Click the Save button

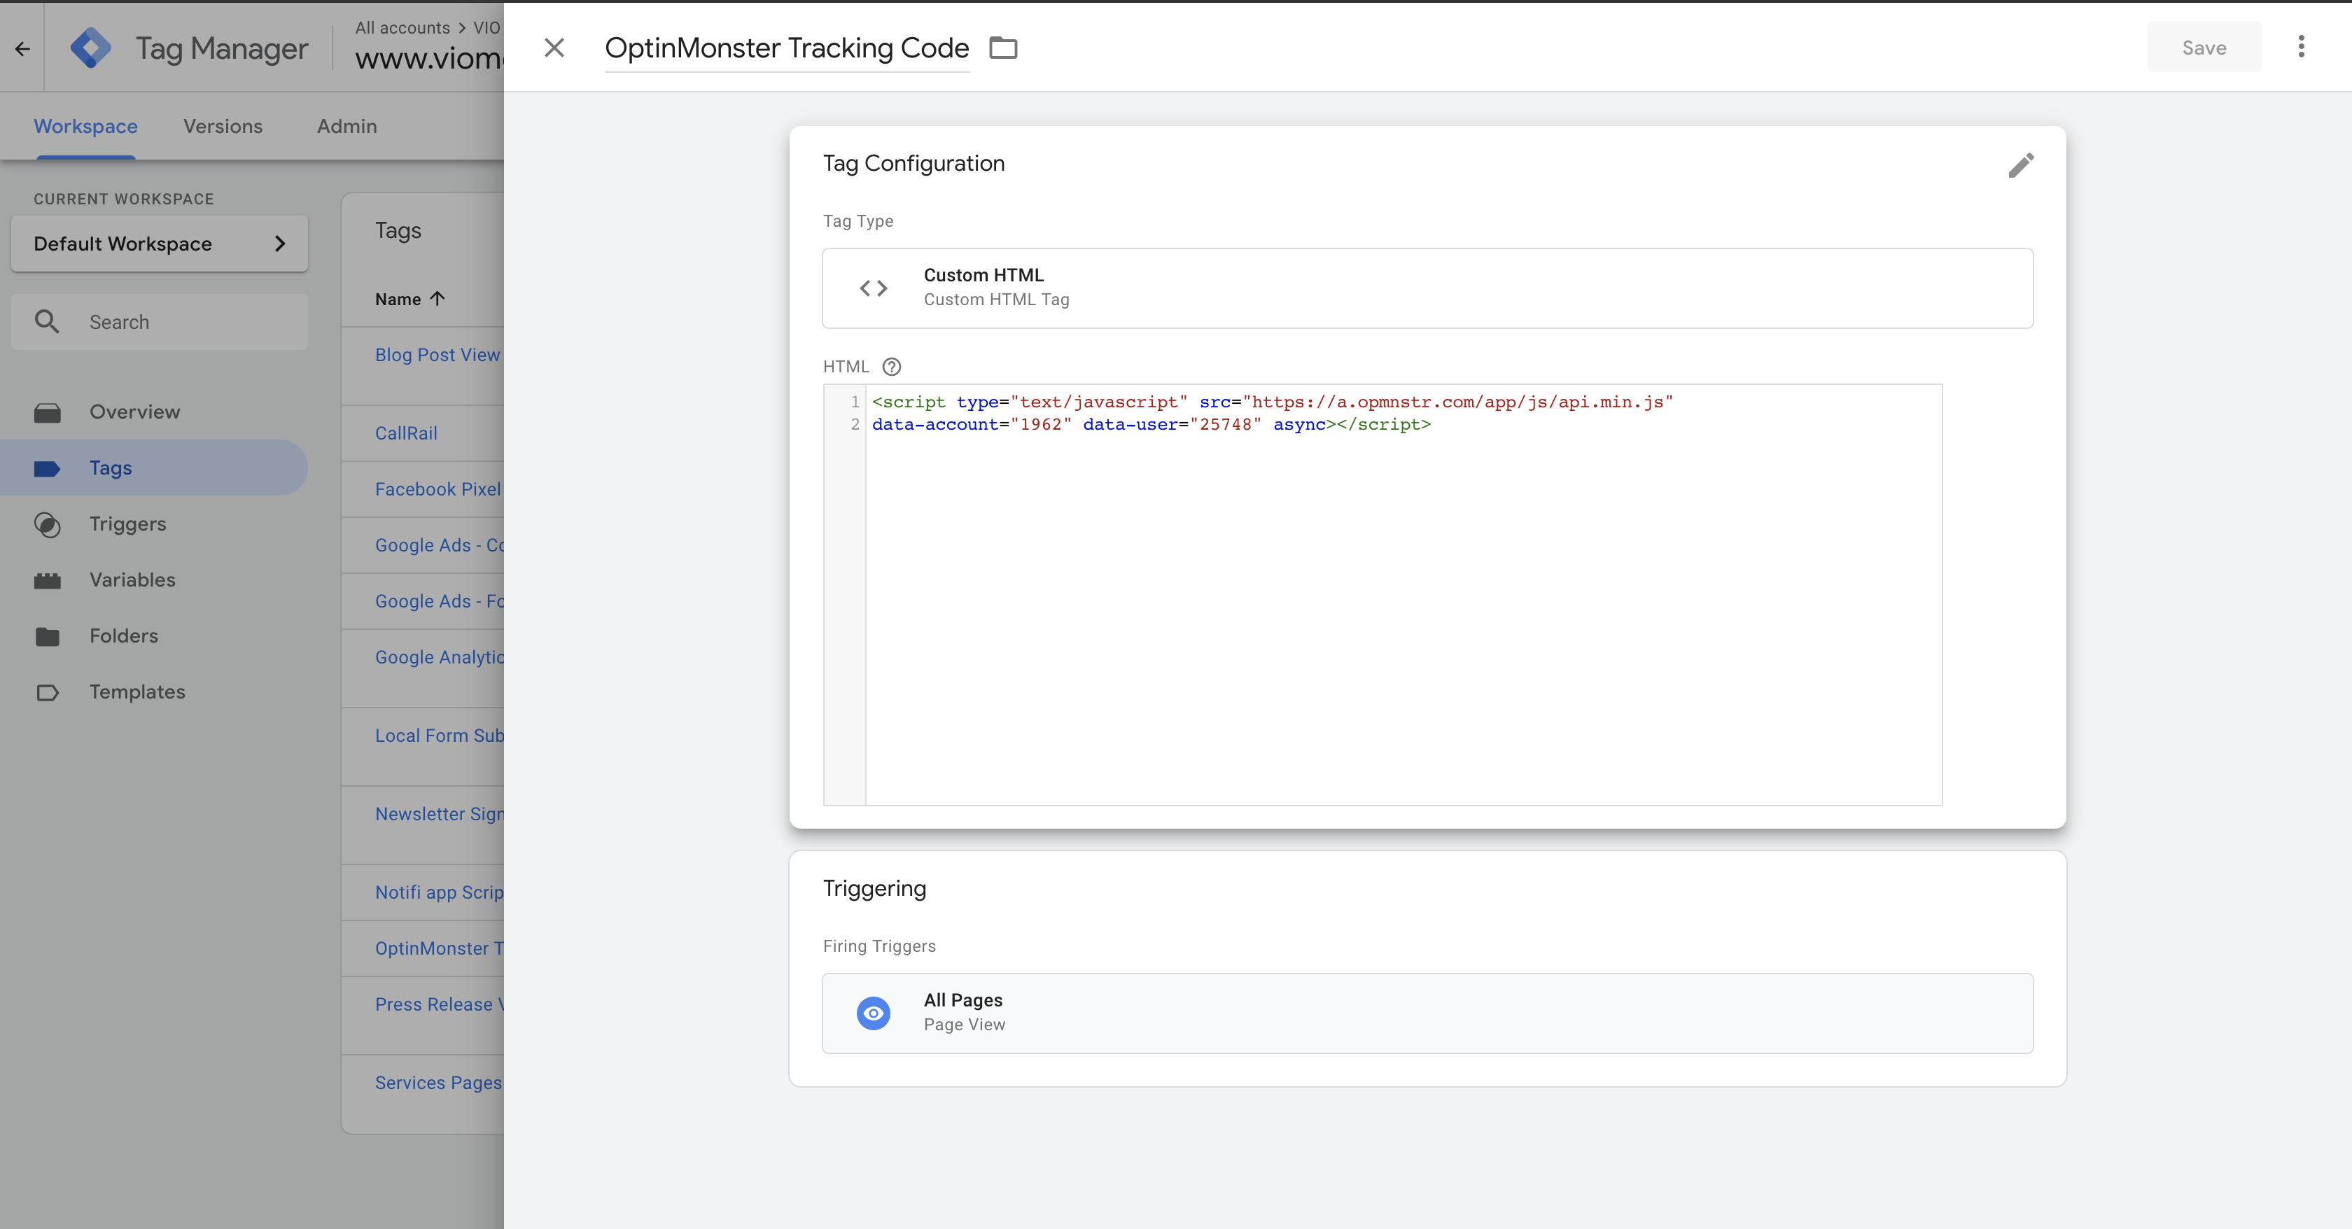[2204, 47]
